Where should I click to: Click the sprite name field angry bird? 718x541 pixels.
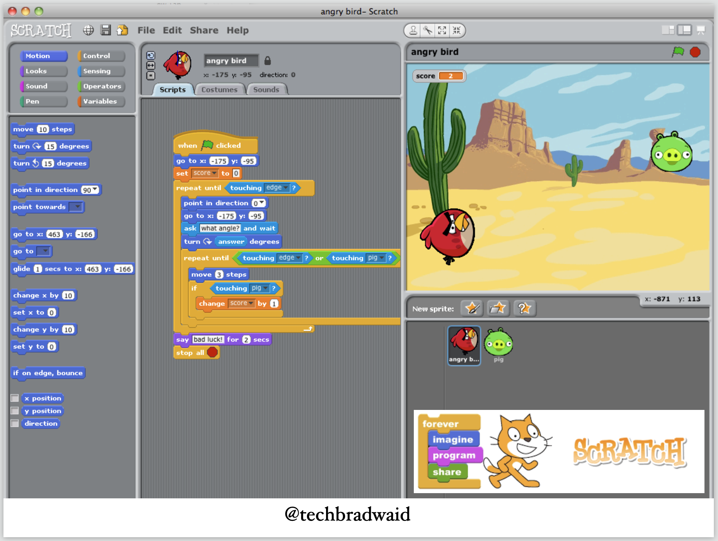coord(231,61)
